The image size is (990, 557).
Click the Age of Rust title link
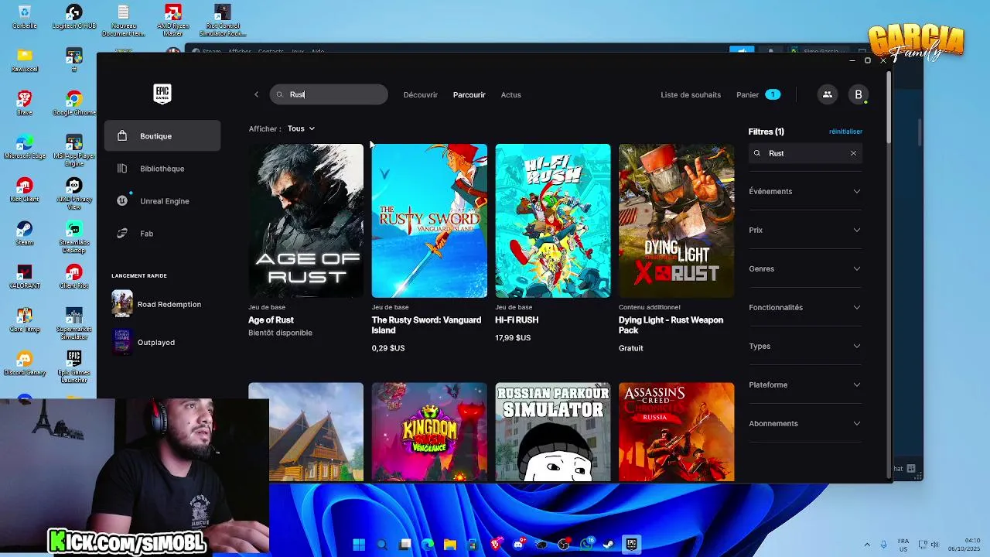pos(271,320)
